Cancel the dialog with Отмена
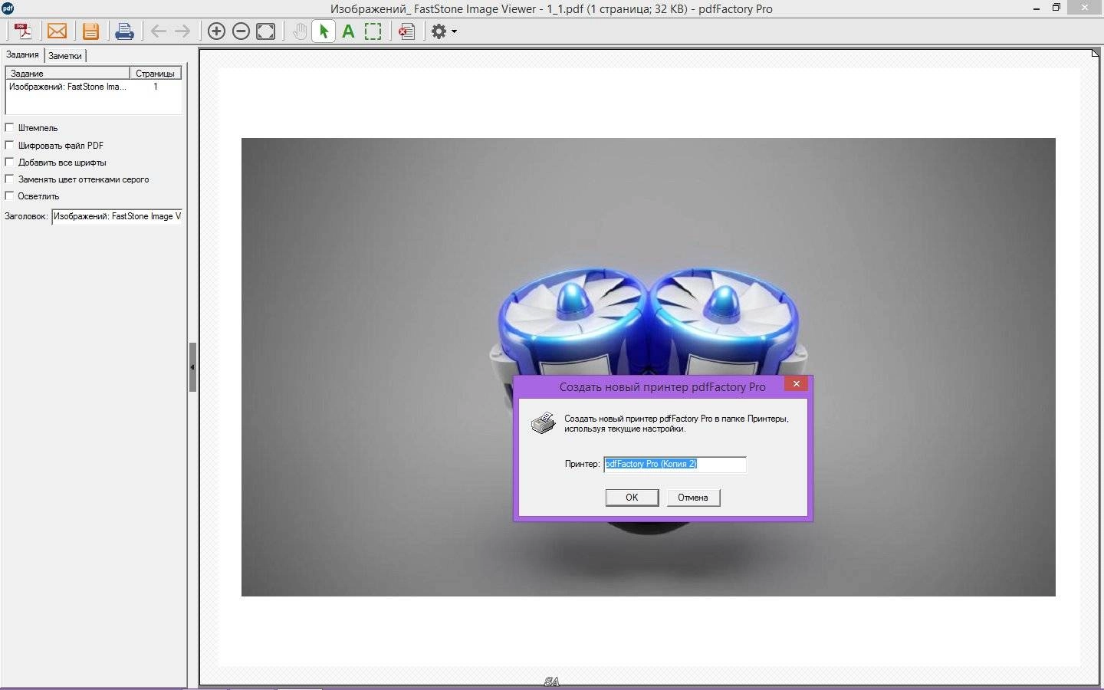Viewport: 1104px width, 690px height. pyautogui.click(x=692, y=498)
